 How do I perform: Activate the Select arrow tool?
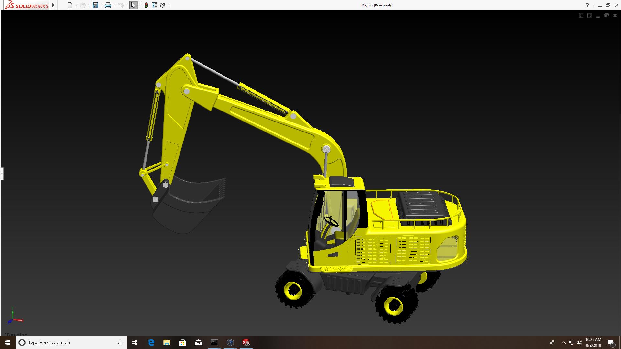coord(133,5)
